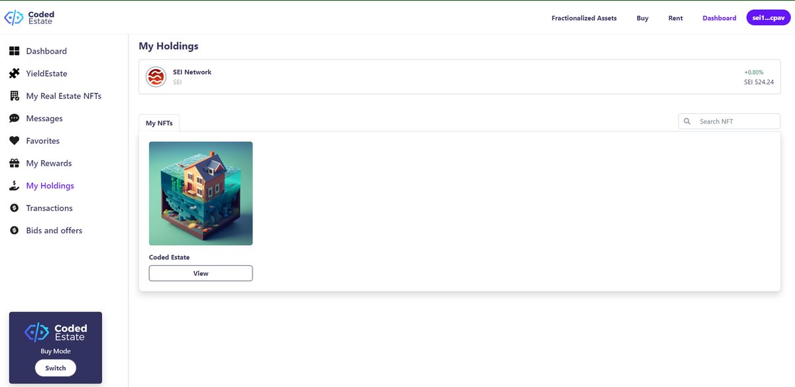Click the Coded Estate logo in the Buy Mode card

click(x=56, y=332)
